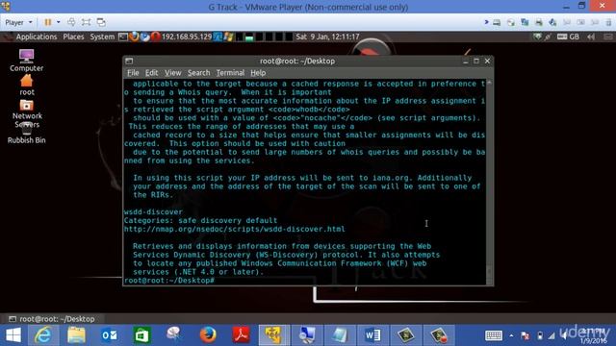Open Microsoft Word from Windows taskbar
Screen dimensions: 616x346
pyautogui.click(x=372, y=335)
